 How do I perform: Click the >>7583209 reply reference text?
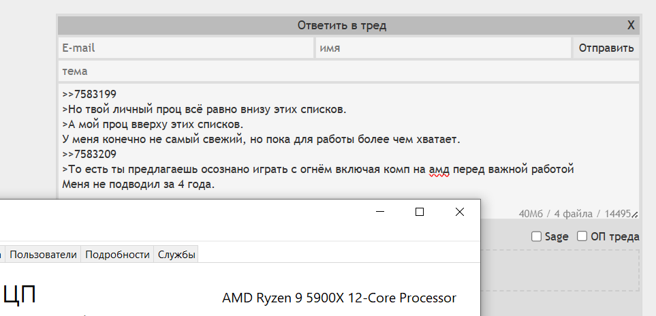point(84,155)
